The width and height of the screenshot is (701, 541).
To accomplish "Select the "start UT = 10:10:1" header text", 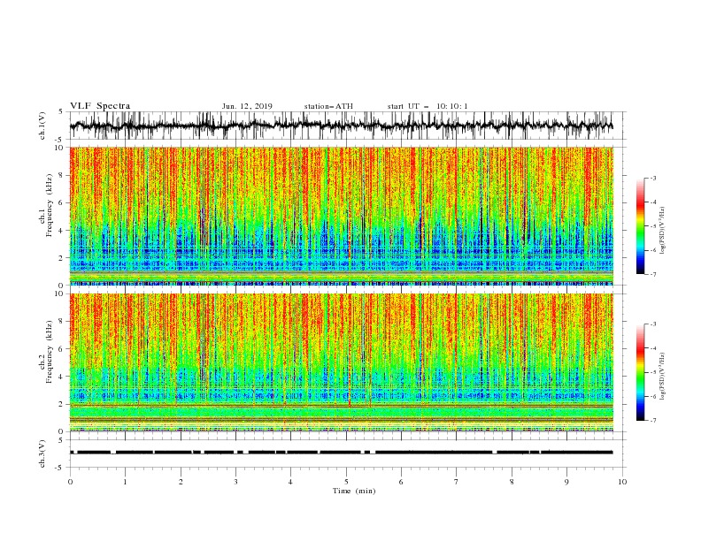I will (428, 106).
